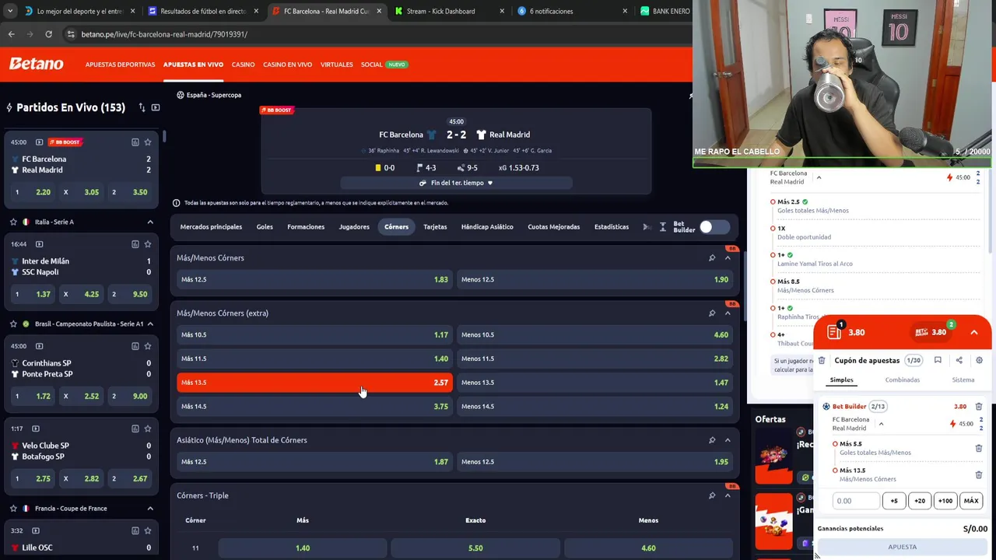996x560 pixels.
Task: Bet on FC Barcelona win at 2.20
Action: pyautogui.click(x=31, y=192)
